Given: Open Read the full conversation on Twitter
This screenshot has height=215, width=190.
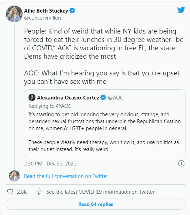Looking at the screenshot, I should pyautogui.click(x=66, y=176).
